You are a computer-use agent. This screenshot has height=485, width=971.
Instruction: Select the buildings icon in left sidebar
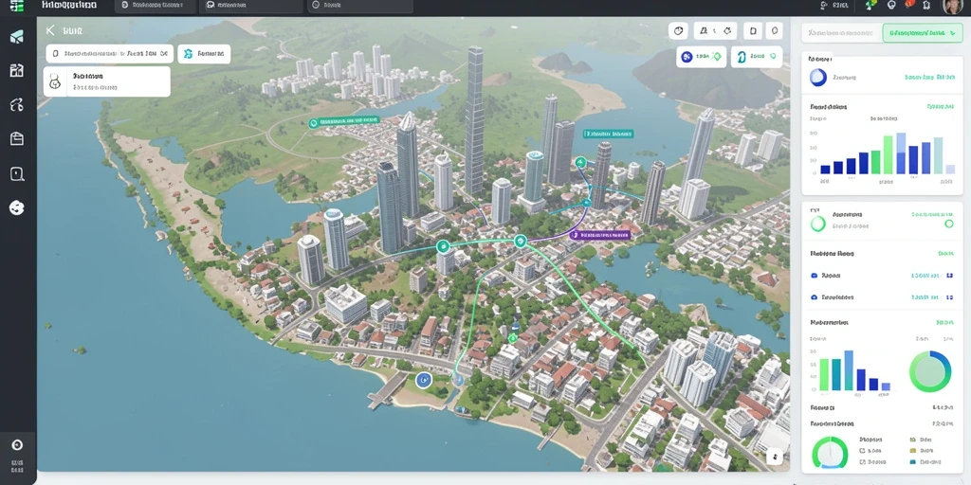[17, 70]
